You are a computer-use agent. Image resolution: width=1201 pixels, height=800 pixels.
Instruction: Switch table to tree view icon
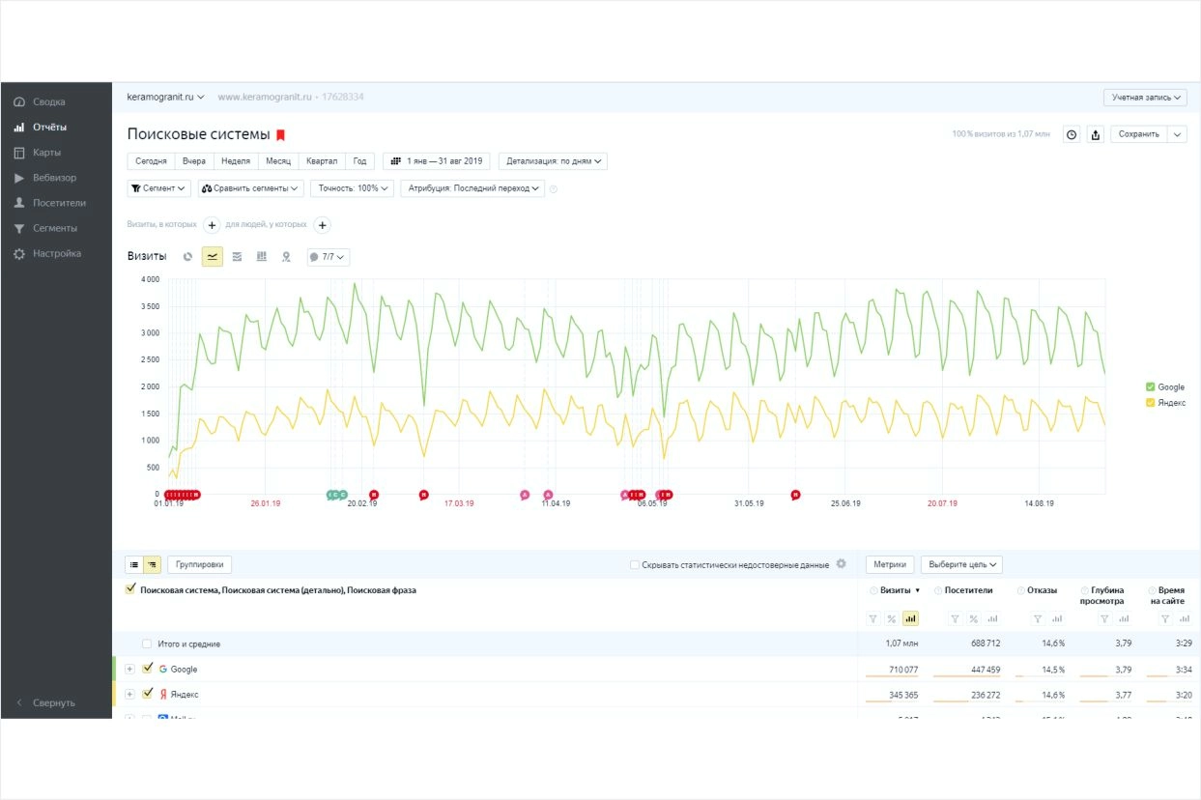tap(152, 564)
